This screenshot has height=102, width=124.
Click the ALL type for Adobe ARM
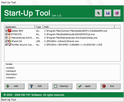pyautogui.click(x=38, y=31)
